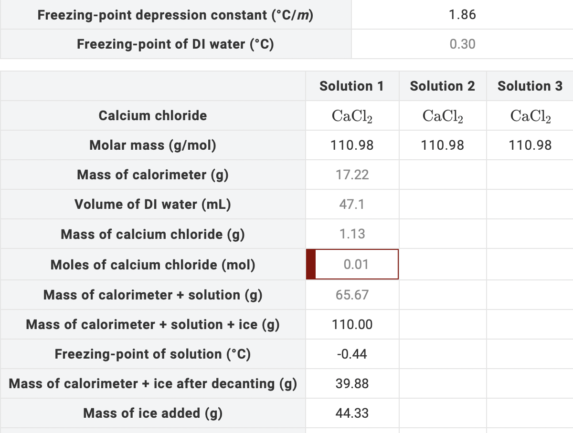Click the red error indicator beside moles cell
The height and width of the screenshot is (433, 573).
click(x=308, y=264)
